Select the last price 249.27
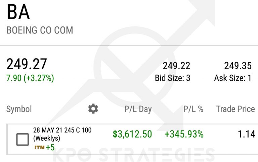Image resolution: width=258 pixels, height=162 pixels. click(x=27, y=64)
